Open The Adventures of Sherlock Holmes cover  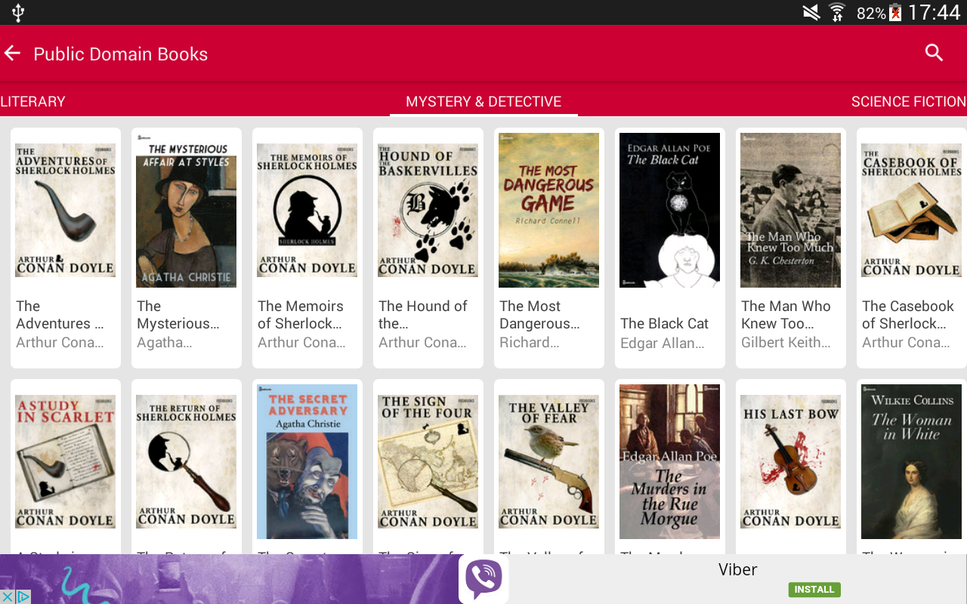[x=66, y=211]
